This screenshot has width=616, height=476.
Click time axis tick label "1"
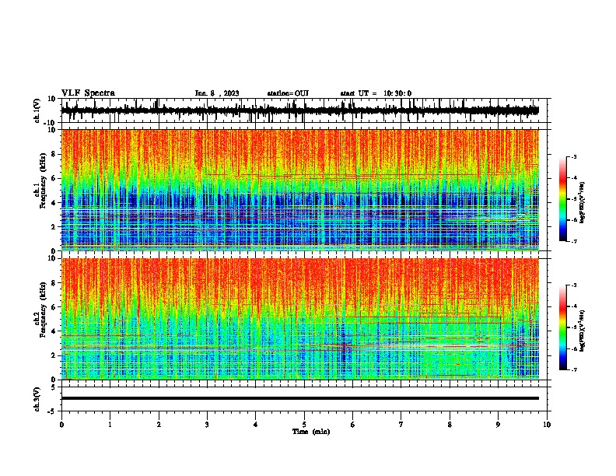click(x=110, y=425)
